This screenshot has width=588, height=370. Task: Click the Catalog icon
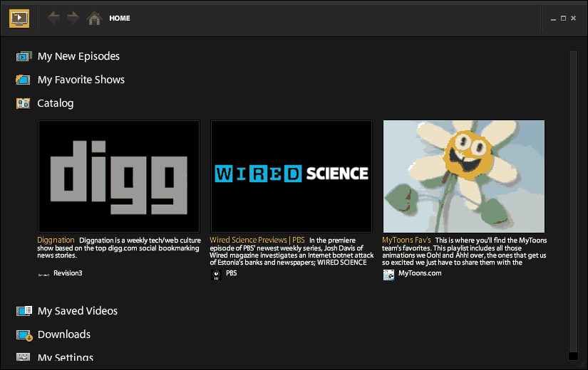click(23, 103)
